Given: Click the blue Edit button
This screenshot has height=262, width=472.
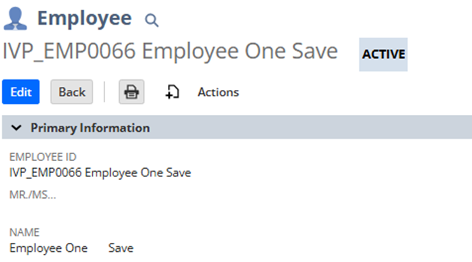Looking at the screenshot, I should click(x=21, y=92).
